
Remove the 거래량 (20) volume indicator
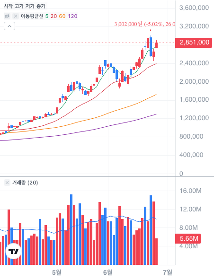click(7, 183)
